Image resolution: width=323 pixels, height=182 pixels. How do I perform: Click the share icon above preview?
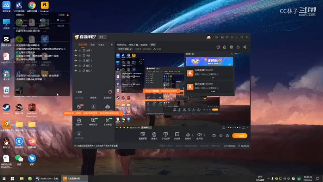pos(245,47)
